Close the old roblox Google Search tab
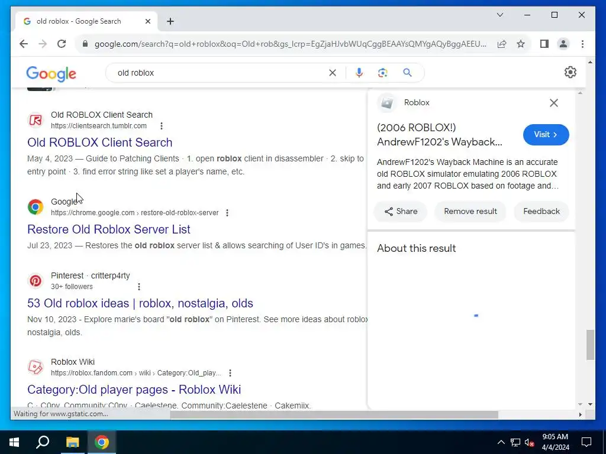The height and width of the screenshot is (454, 606). (147, 21)
